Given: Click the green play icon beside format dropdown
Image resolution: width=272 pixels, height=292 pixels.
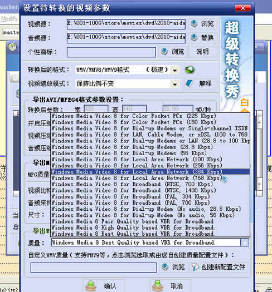Looking at the screenshot, I should 190,70.
